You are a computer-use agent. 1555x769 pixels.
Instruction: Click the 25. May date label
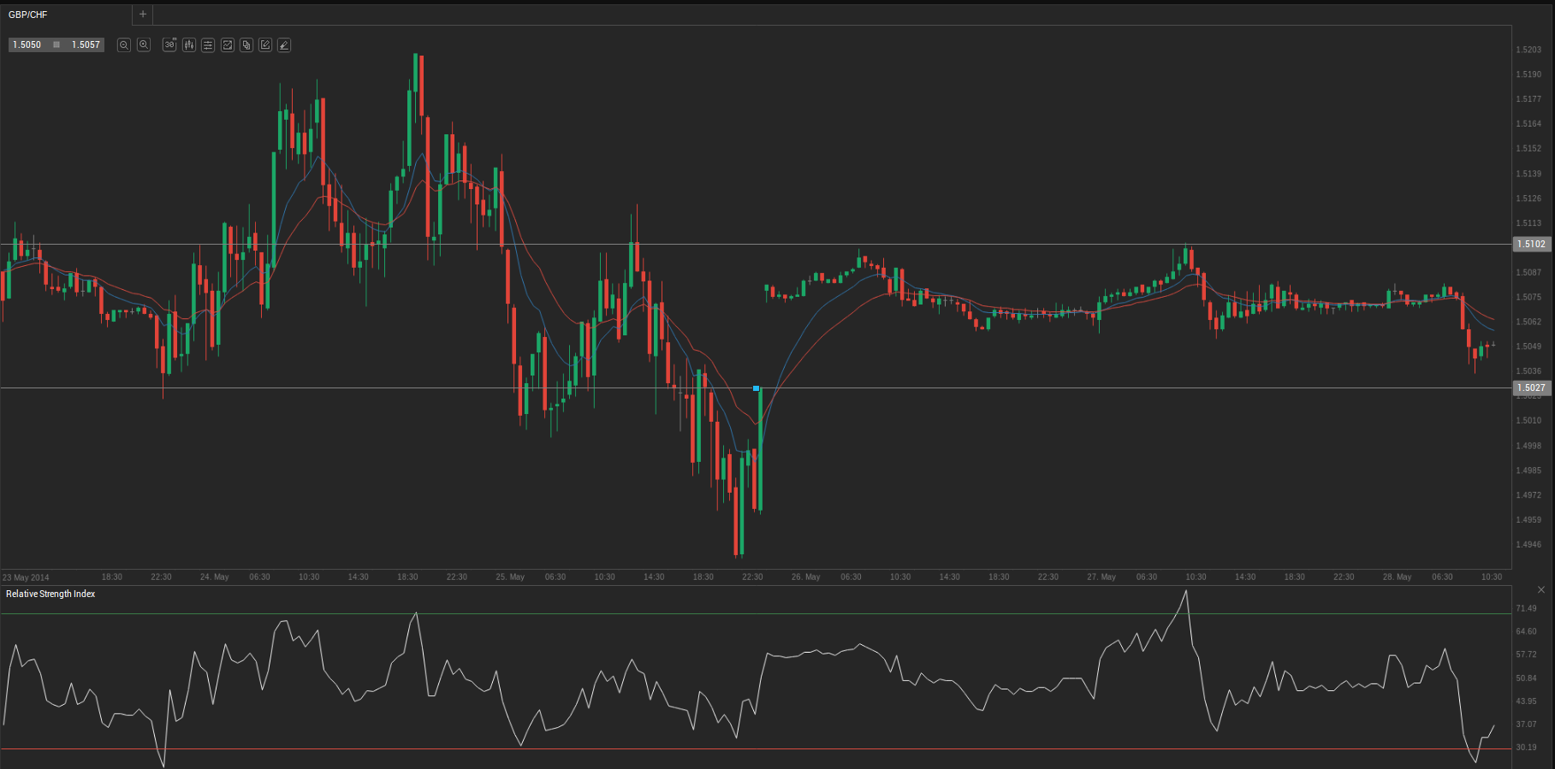510,577
